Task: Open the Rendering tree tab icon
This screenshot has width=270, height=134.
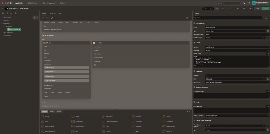Action: pyautogui.click(x=3, y=13)
